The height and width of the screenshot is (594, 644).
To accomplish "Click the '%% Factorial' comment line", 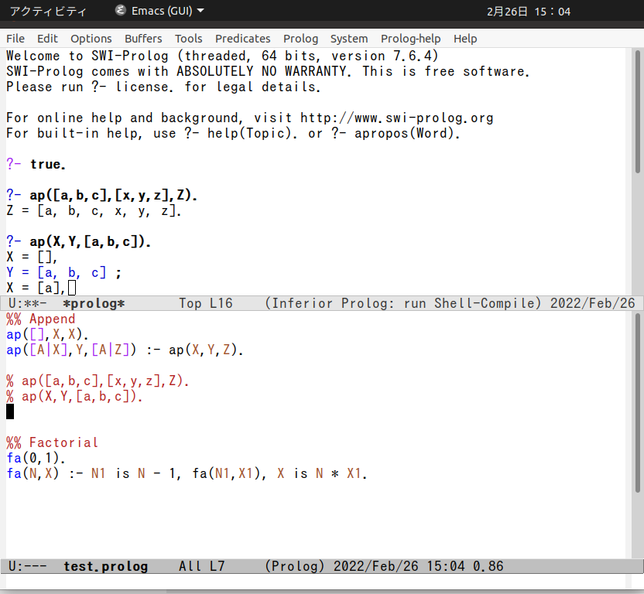I will (52, 442).
